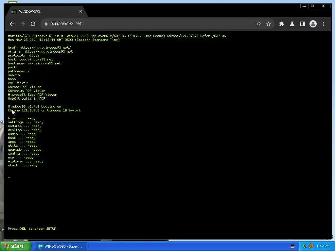Click the 'origin: https://www.windows93.net' line
Screen dimensions: 335x251
[40, 51]
